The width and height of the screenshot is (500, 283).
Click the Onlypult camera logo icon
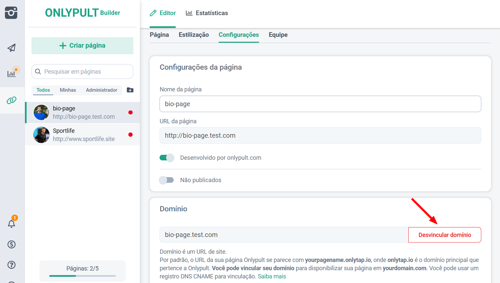(11, 13)
